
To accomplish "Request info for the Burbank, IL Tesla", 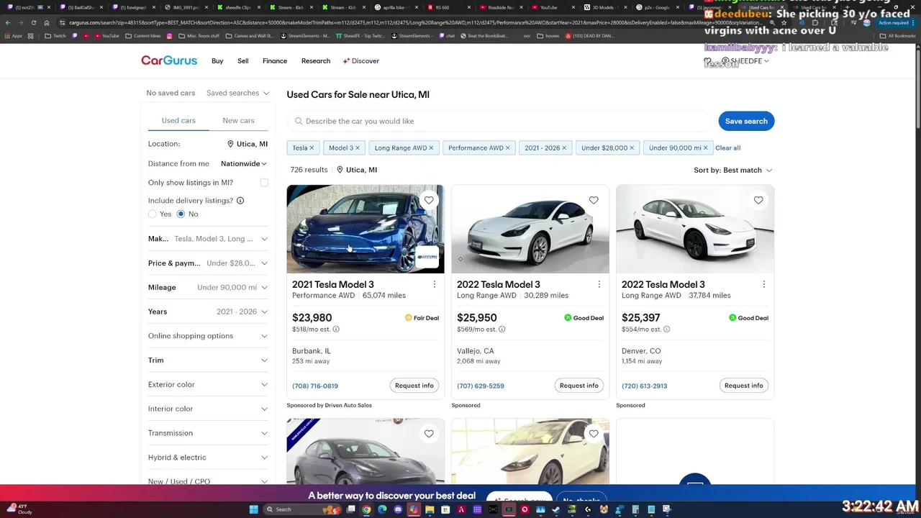I will [x=414, y=386].
